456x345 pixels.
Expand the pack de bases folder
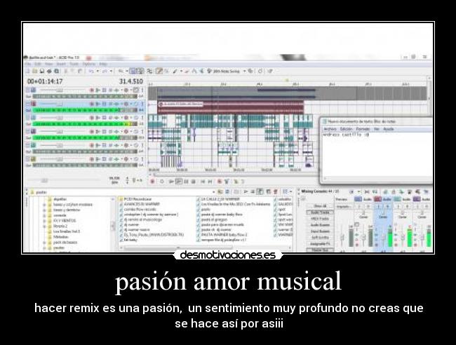point(44,243)
